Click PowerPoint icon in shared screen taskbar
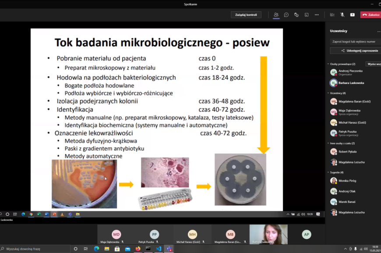The width and height of the screenshot is (381, 253). 54,214
